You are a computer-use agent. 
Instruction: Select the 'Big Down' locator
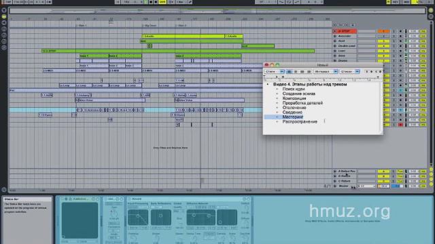coord(150,26)
